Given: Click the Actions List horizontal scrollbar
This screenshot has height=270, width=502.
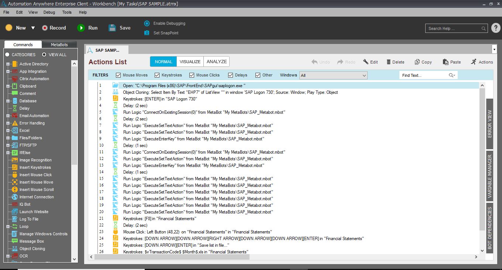Looking at the screenshot, I should tap(284, 257).
